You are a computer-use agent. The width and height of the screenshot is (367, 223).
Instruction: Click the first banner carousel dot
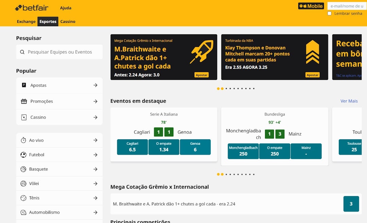[218, 88]
